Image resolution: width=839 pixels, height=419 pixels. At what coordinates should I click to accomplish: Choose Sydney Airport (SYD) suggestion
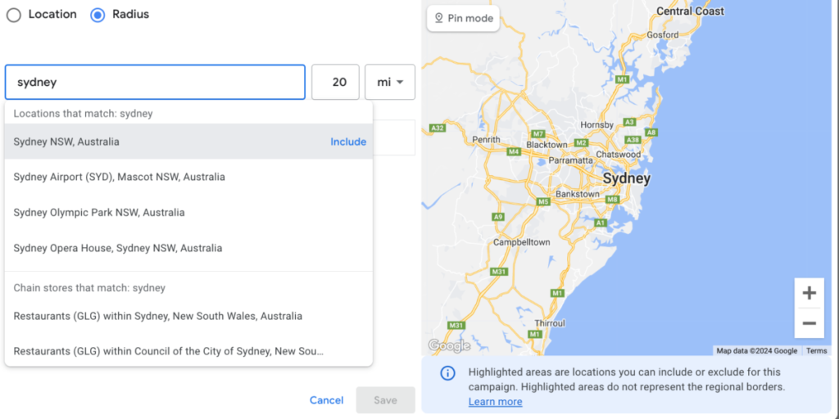(x=188, y=177)
